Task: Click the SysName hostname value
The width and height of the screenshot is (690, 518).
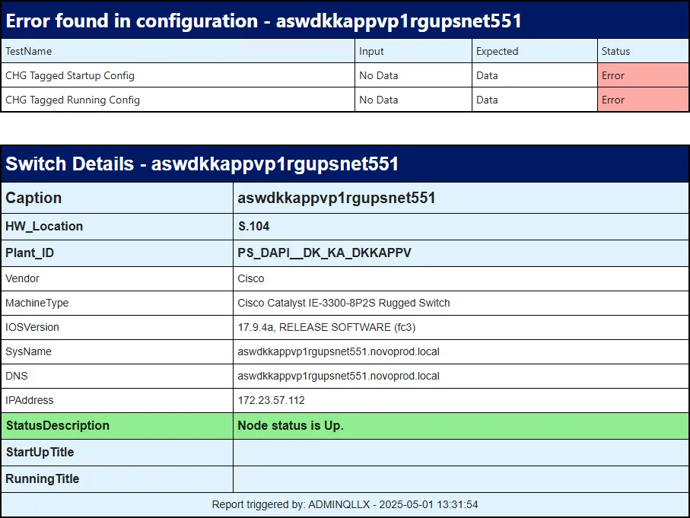Action: click(x=339, y=351)
